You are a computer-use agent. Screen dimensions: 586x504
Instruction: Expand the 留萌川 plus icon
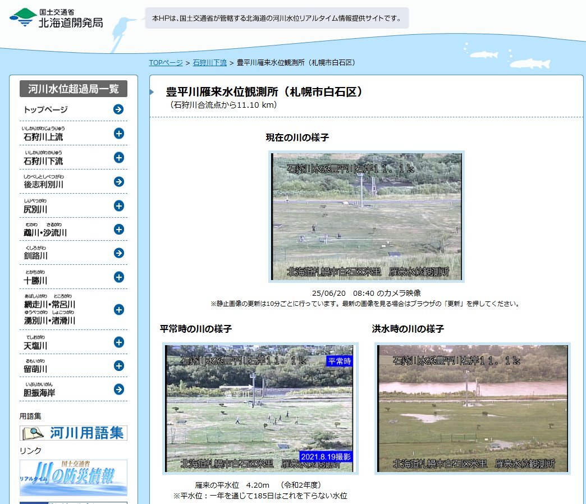pos(118,366)
